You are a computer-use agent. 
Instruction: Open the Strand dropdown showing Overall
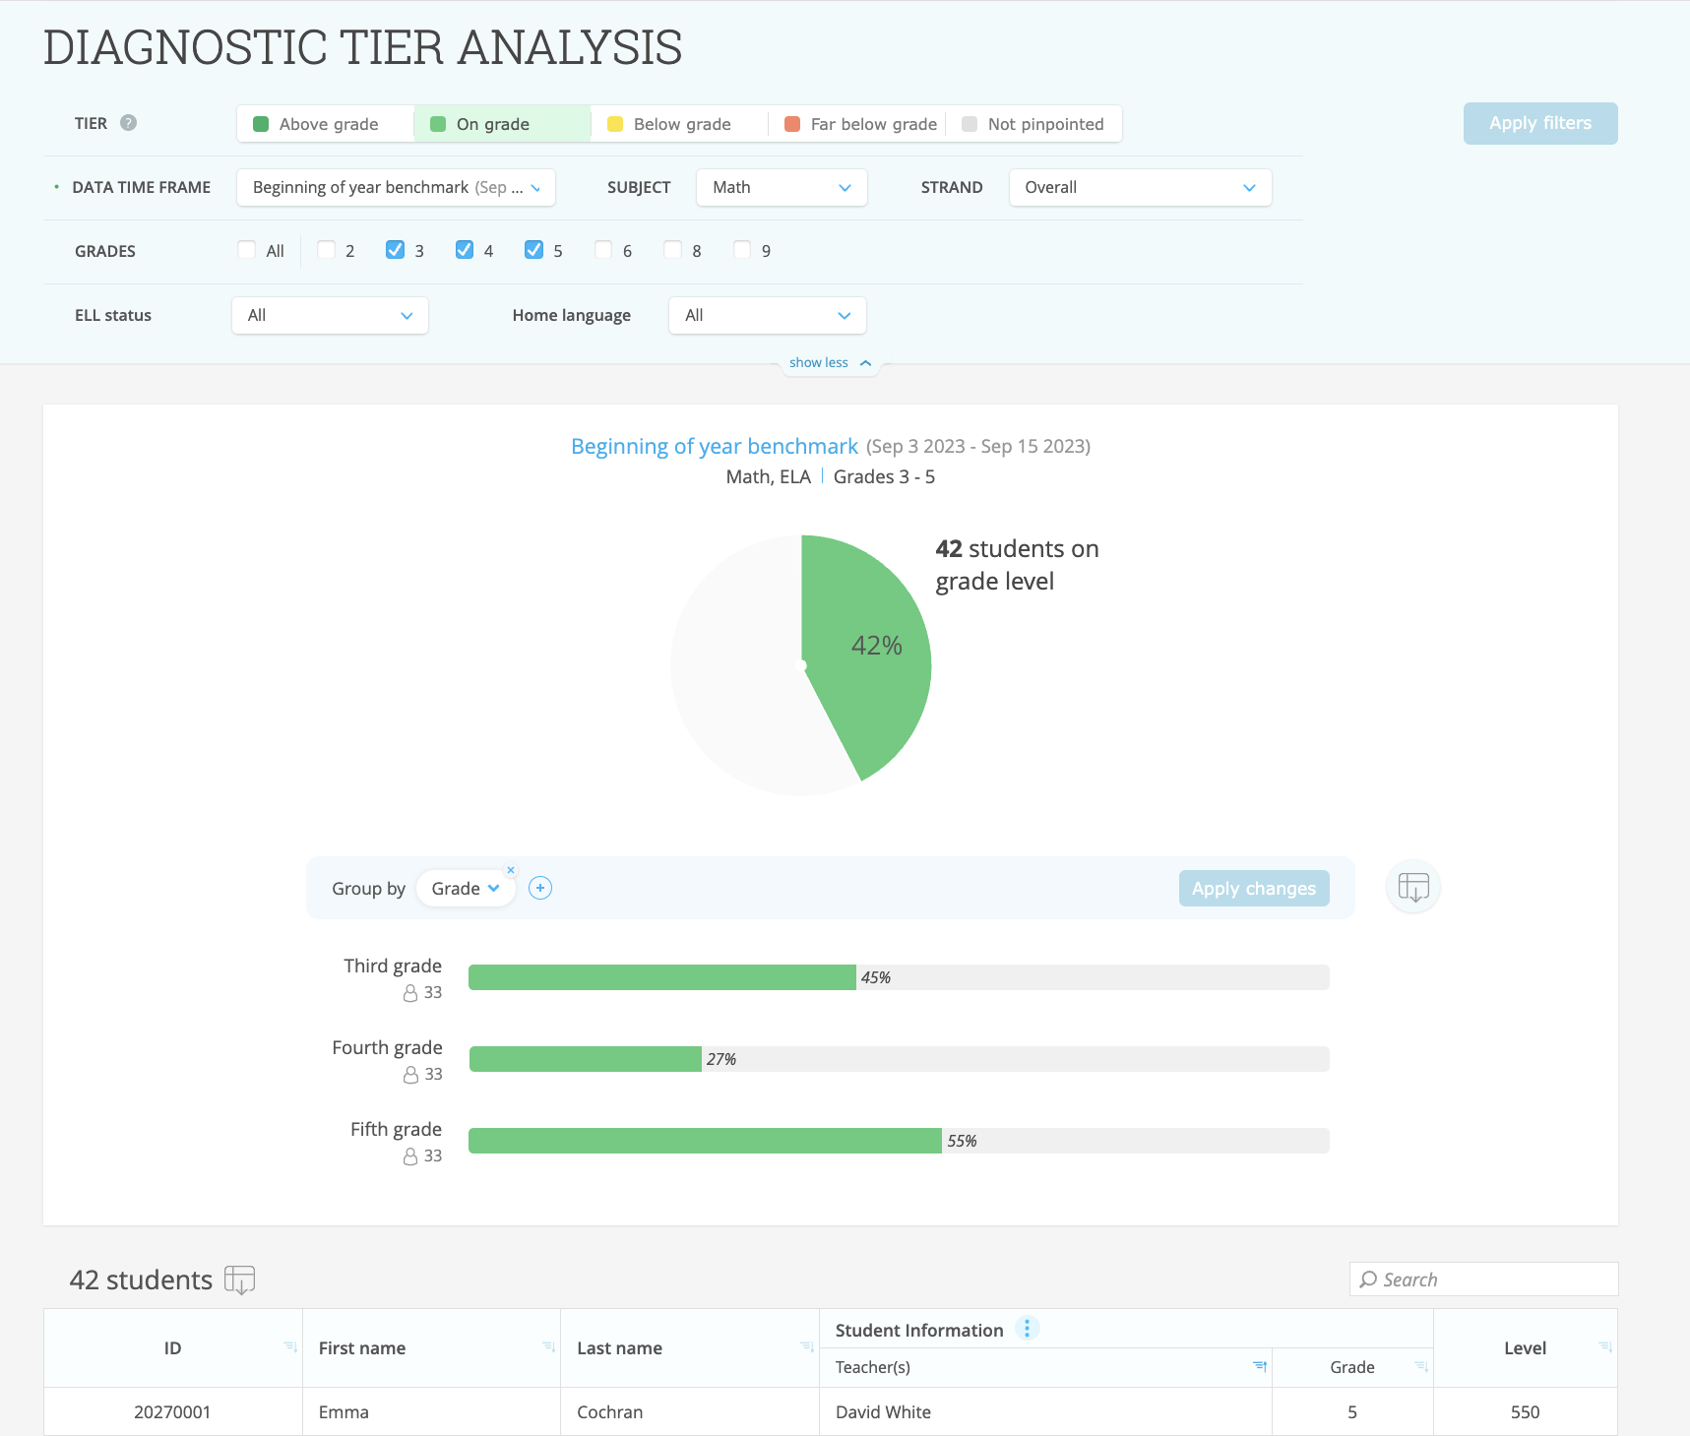click(x=1140, y=187)
